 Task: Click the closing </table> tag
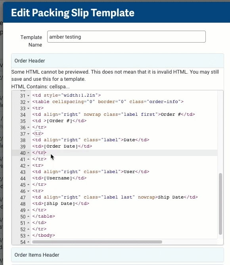44,216
